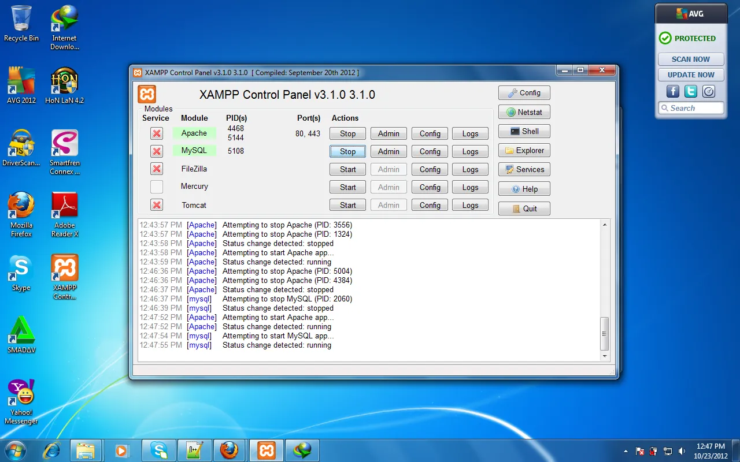This screenshot has height=462, width=740.
Task: Open Notepad++ from the taskbar
Action: point(194,450)
